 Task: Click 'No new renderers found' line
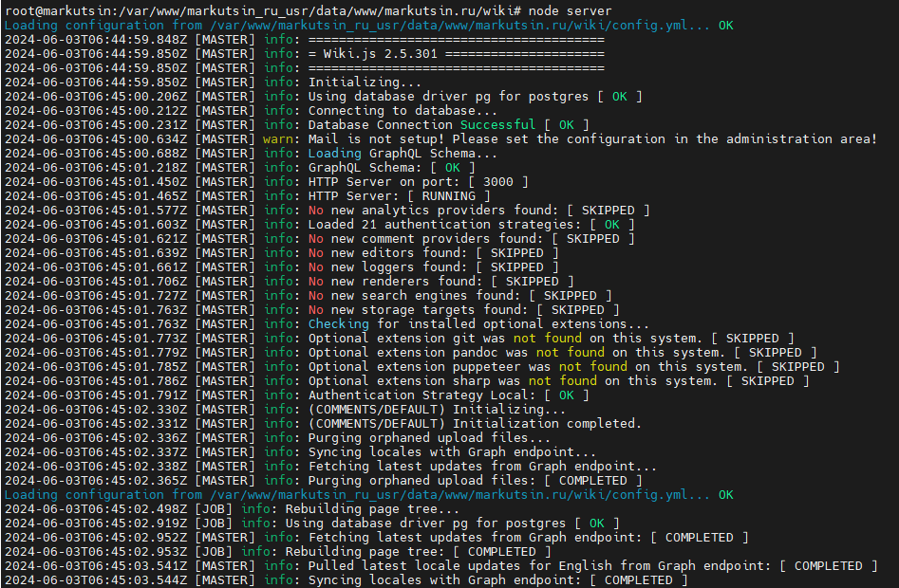[x=289, y=281]
